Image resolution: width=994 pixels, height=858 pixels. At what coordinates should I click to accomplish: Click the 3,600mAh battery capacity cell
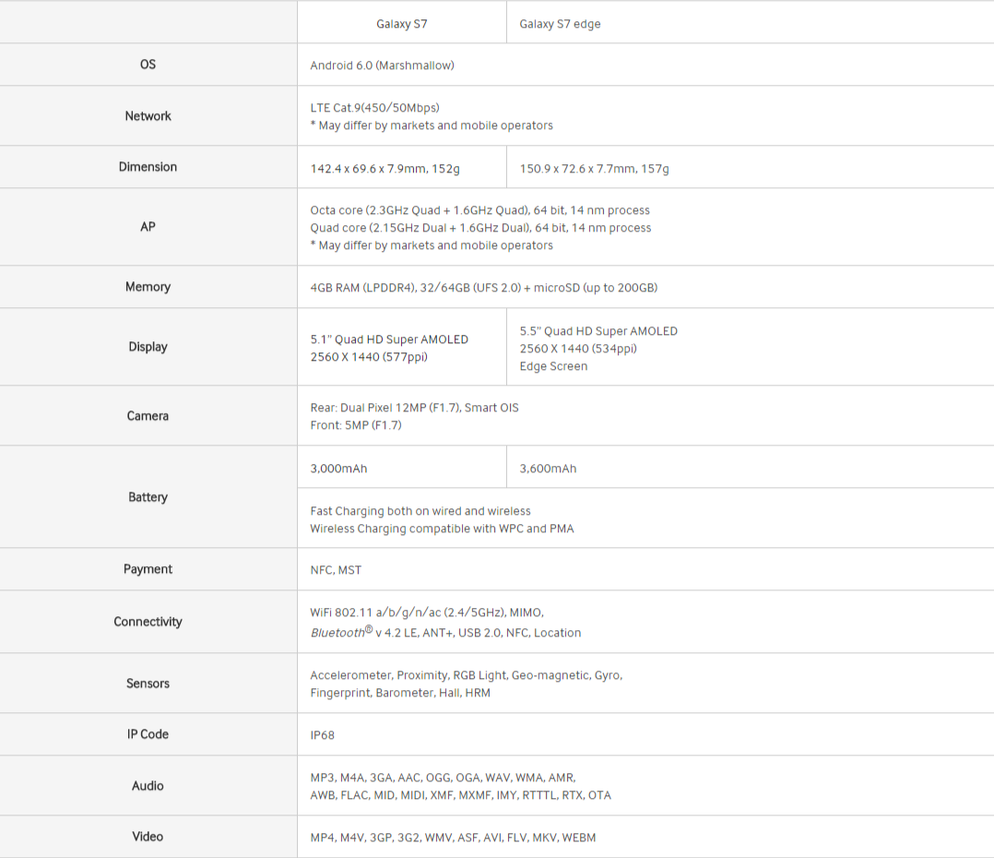click(x=548, y=469)
